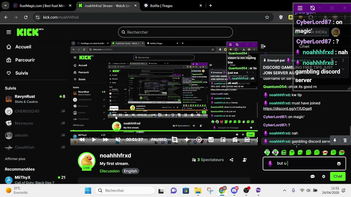
Task: Click noahhhfrxd duck avatar
Action: tap(87, 161)
